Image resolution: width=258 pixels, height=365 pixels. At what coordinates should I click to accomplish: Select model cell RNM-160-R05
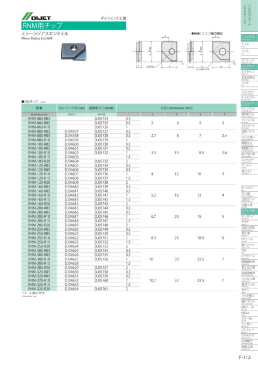point(39,191)
